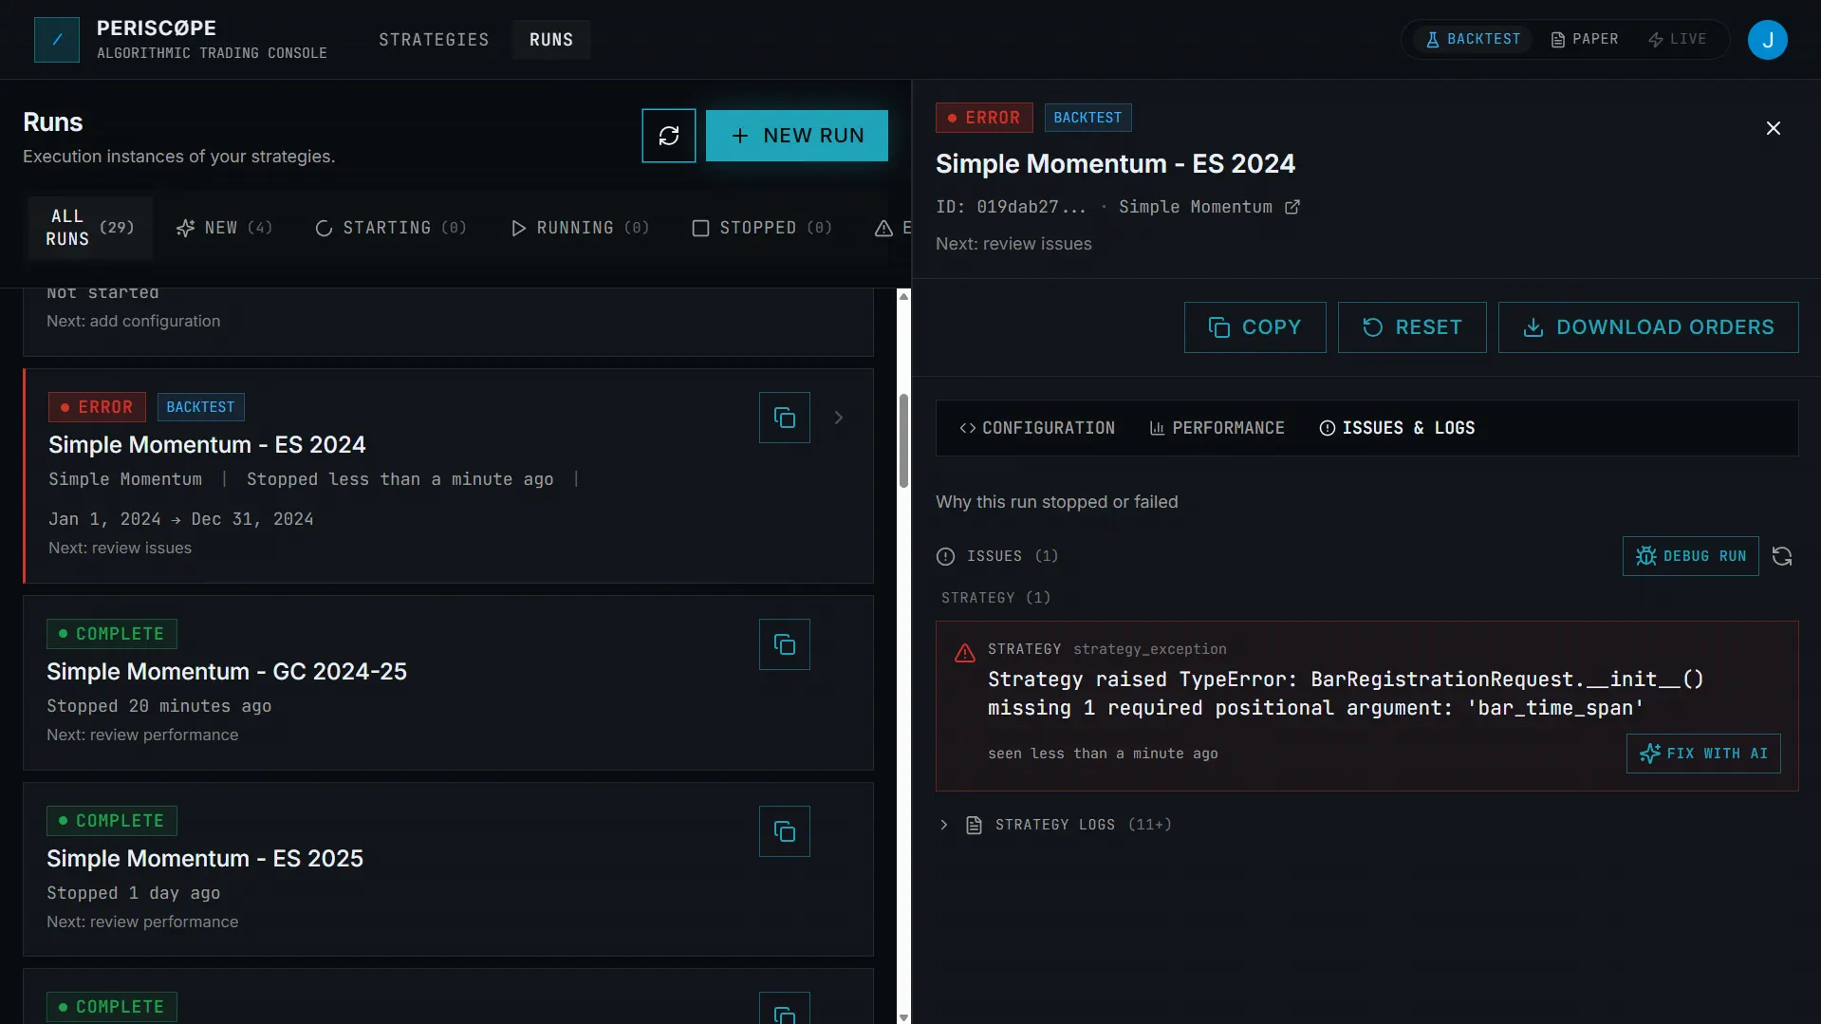
Task: Open Simple Momentum strategy external link
Action: (1292, 207)
